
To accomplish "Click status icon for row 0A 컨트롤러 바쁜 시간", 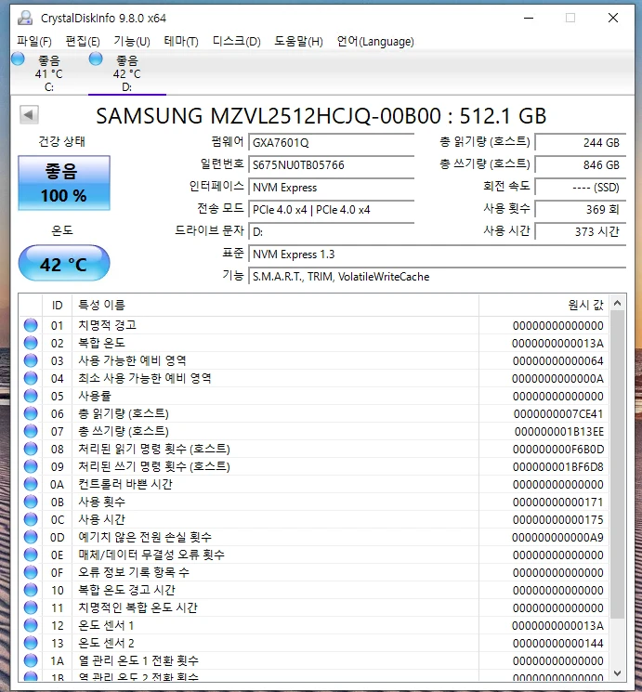I will tap(31, 484).
